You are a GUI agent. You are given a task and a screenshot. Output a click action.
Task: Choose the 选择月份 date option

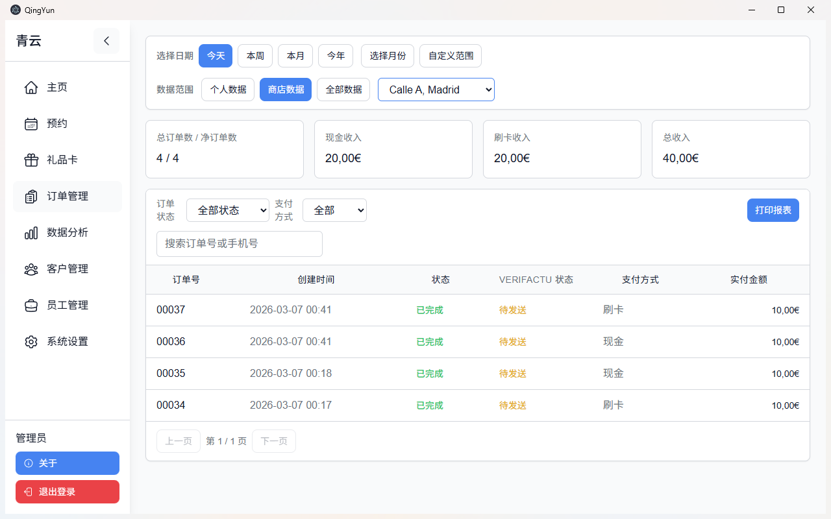tap(388, 56)
